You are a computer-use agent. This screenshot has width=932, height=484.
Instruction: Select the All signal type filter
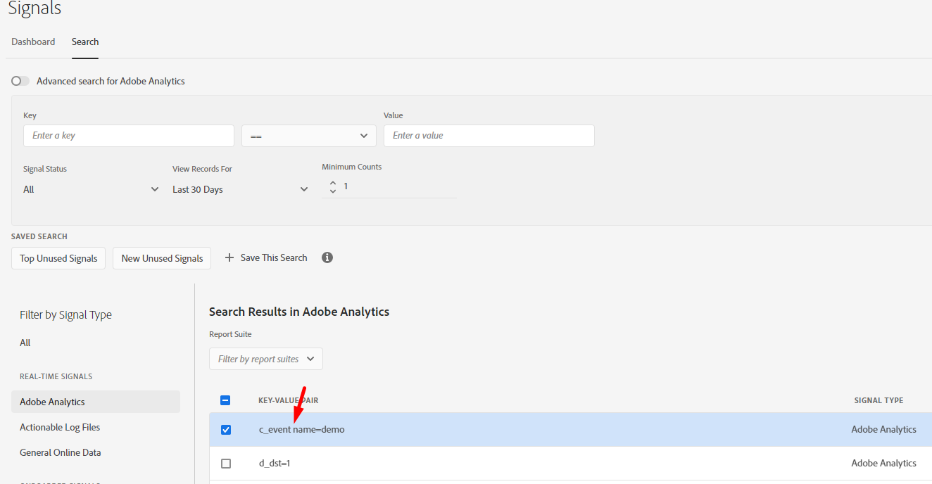point(25,343)
